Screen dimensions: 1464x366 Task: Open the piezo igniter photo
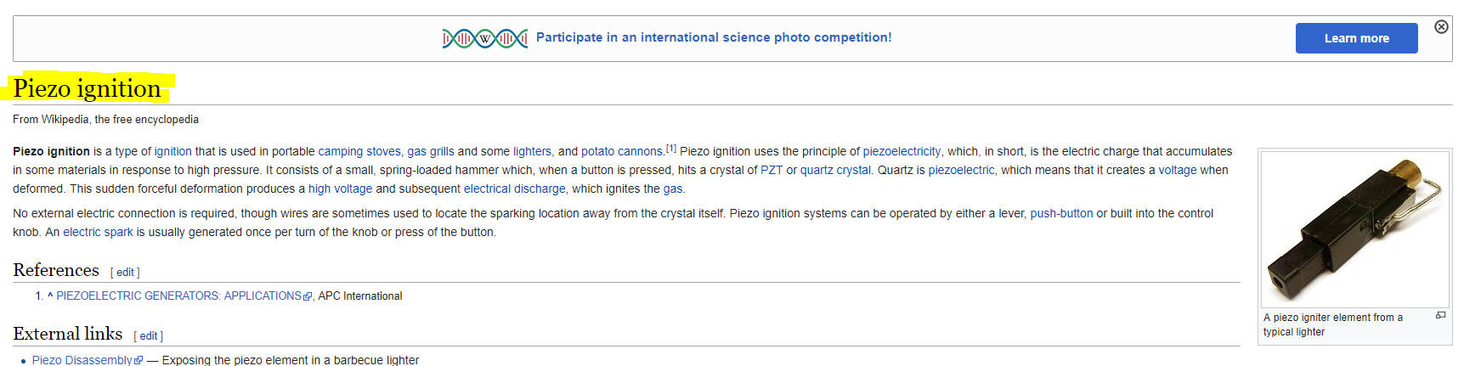click(x=1354, y=228)
